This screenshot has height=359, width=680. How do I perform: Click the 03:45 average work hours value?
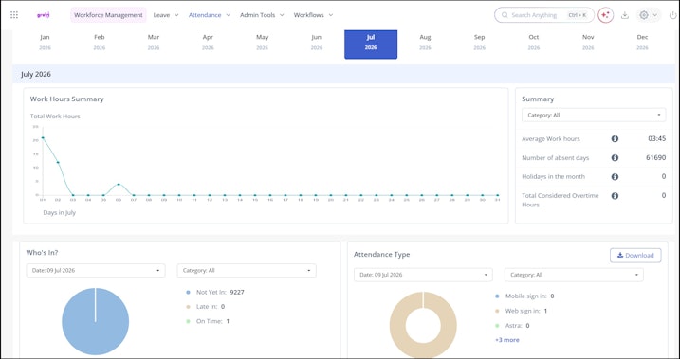pos(657,139)
